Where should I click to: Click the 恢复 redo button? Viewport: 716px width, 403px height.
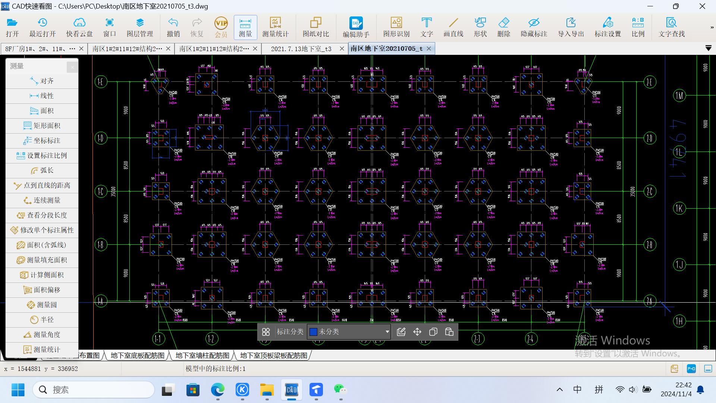point(197,27)
